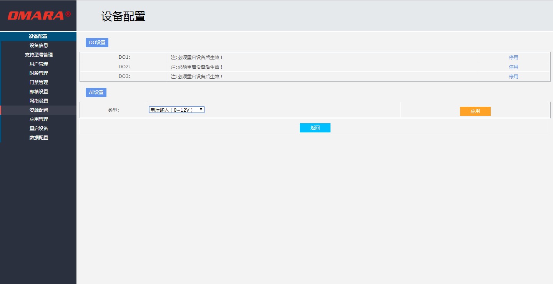553x284 pixels.
Task: Click the 设备配置 sidebar header
Action: tap(38, 36)
